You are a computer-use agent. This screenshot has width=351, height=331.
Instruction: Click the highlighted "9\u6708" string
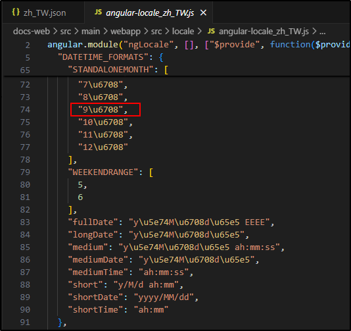[x=101, y=110]
